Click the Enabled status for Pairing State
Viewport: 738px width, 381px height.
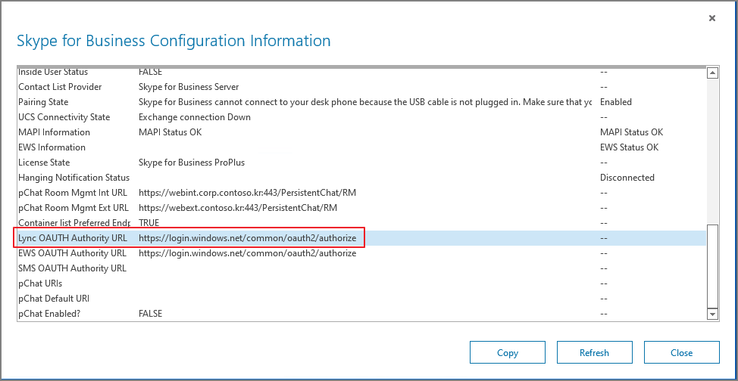click(x=615, y=102)
